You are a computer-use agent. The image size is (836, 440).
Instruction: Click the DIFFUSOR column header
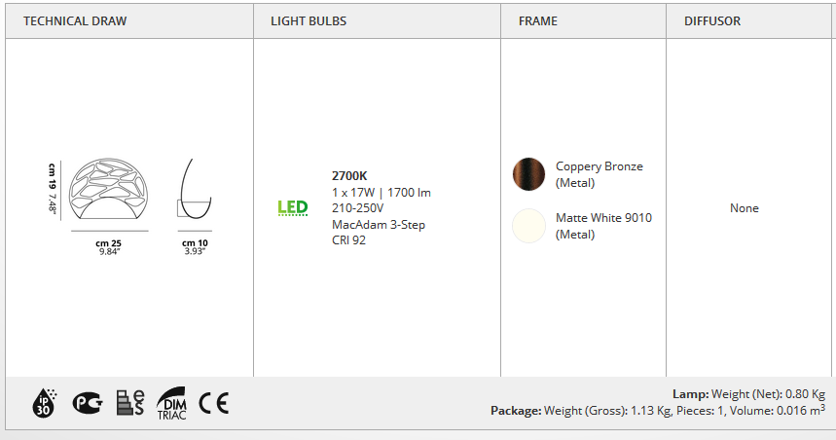click(x=712, y=21)
